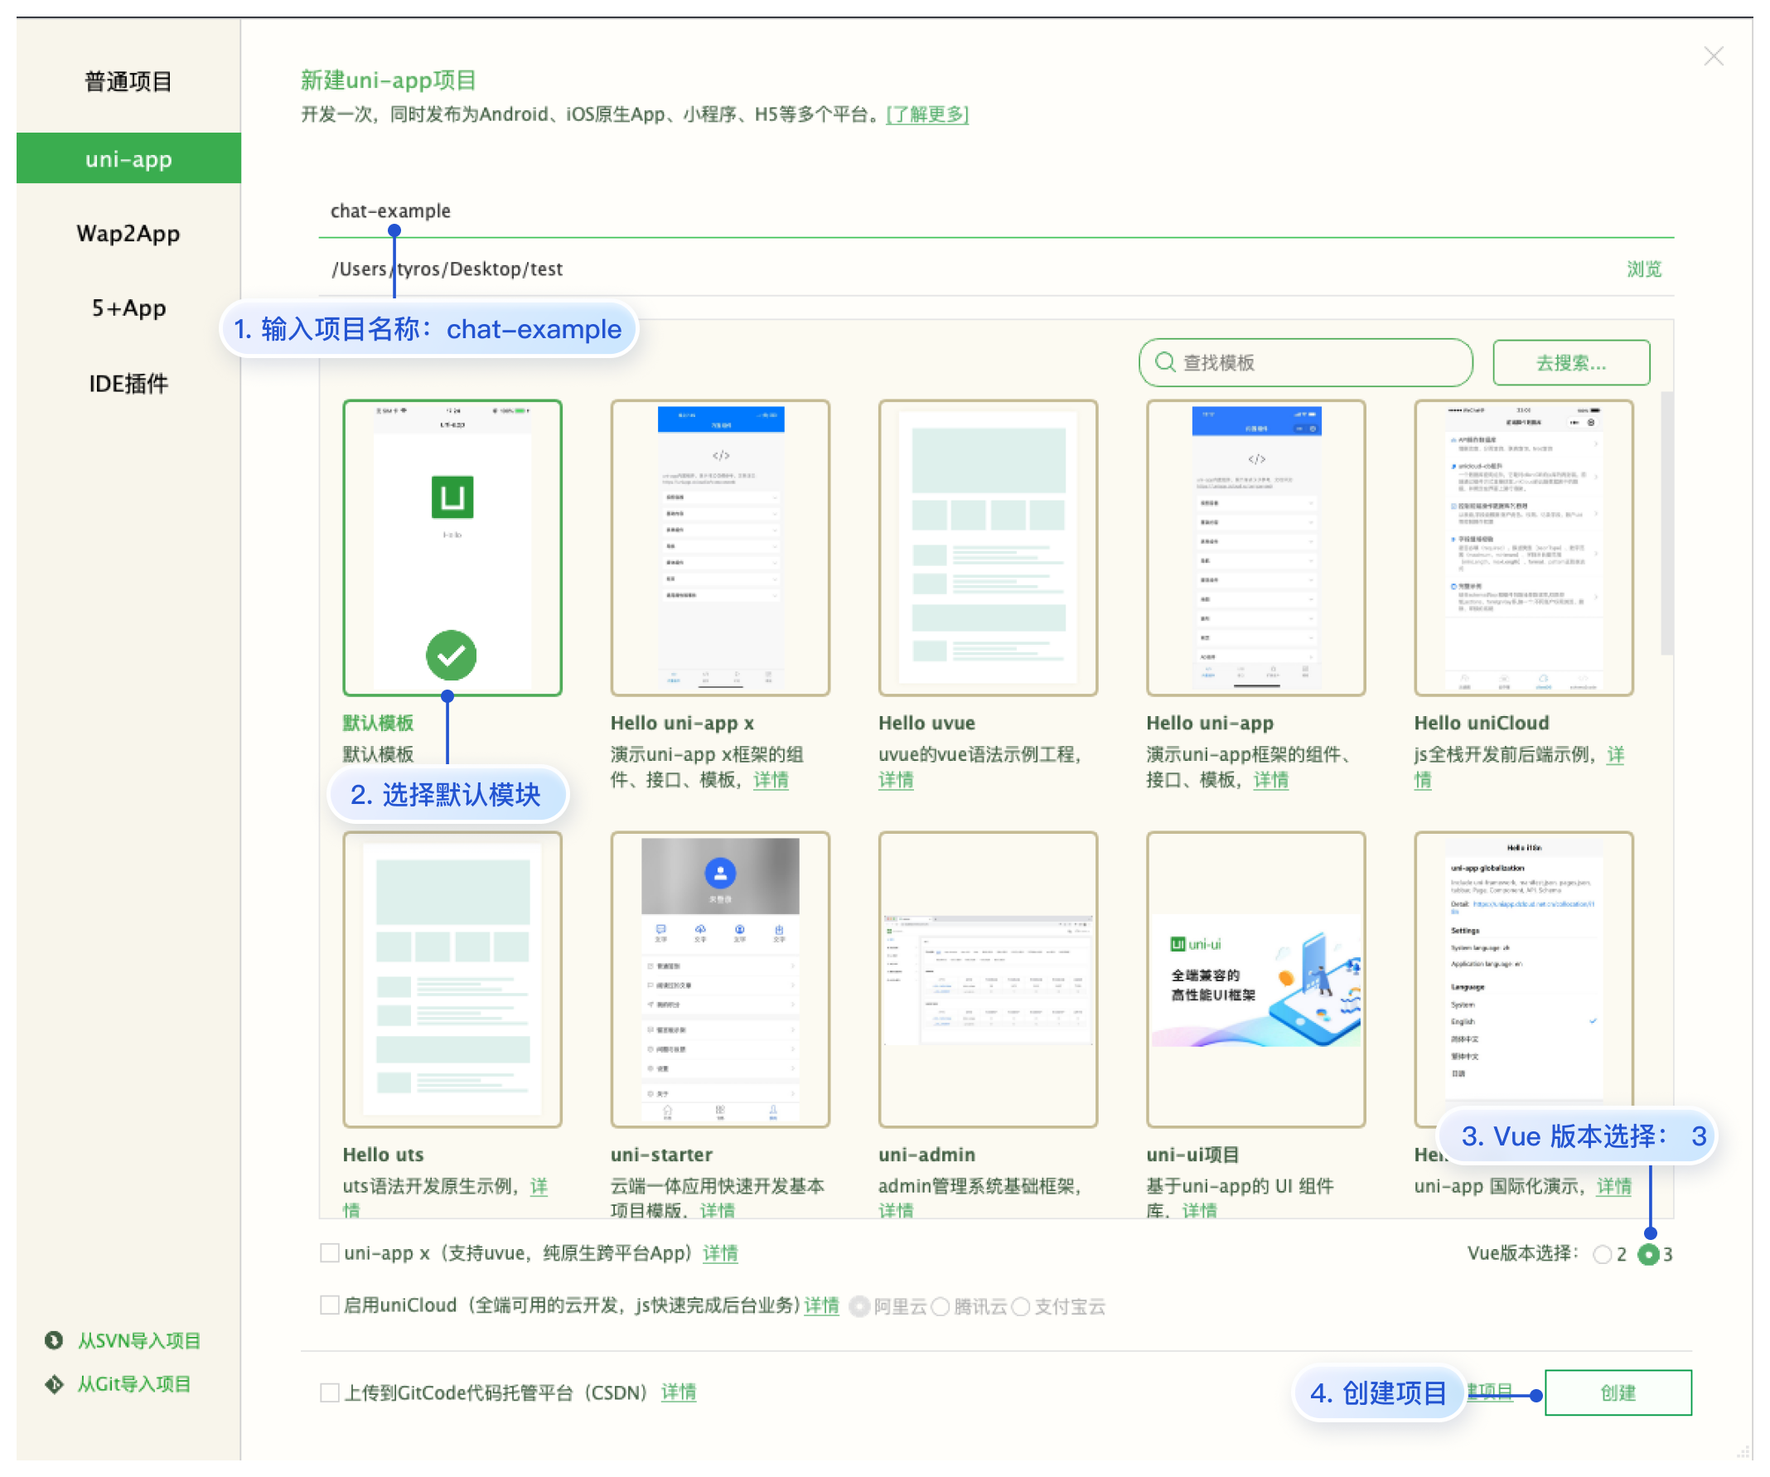1770x1477 pixels.
Task: Open the 了解更多 link
Action: coord(927,114)
